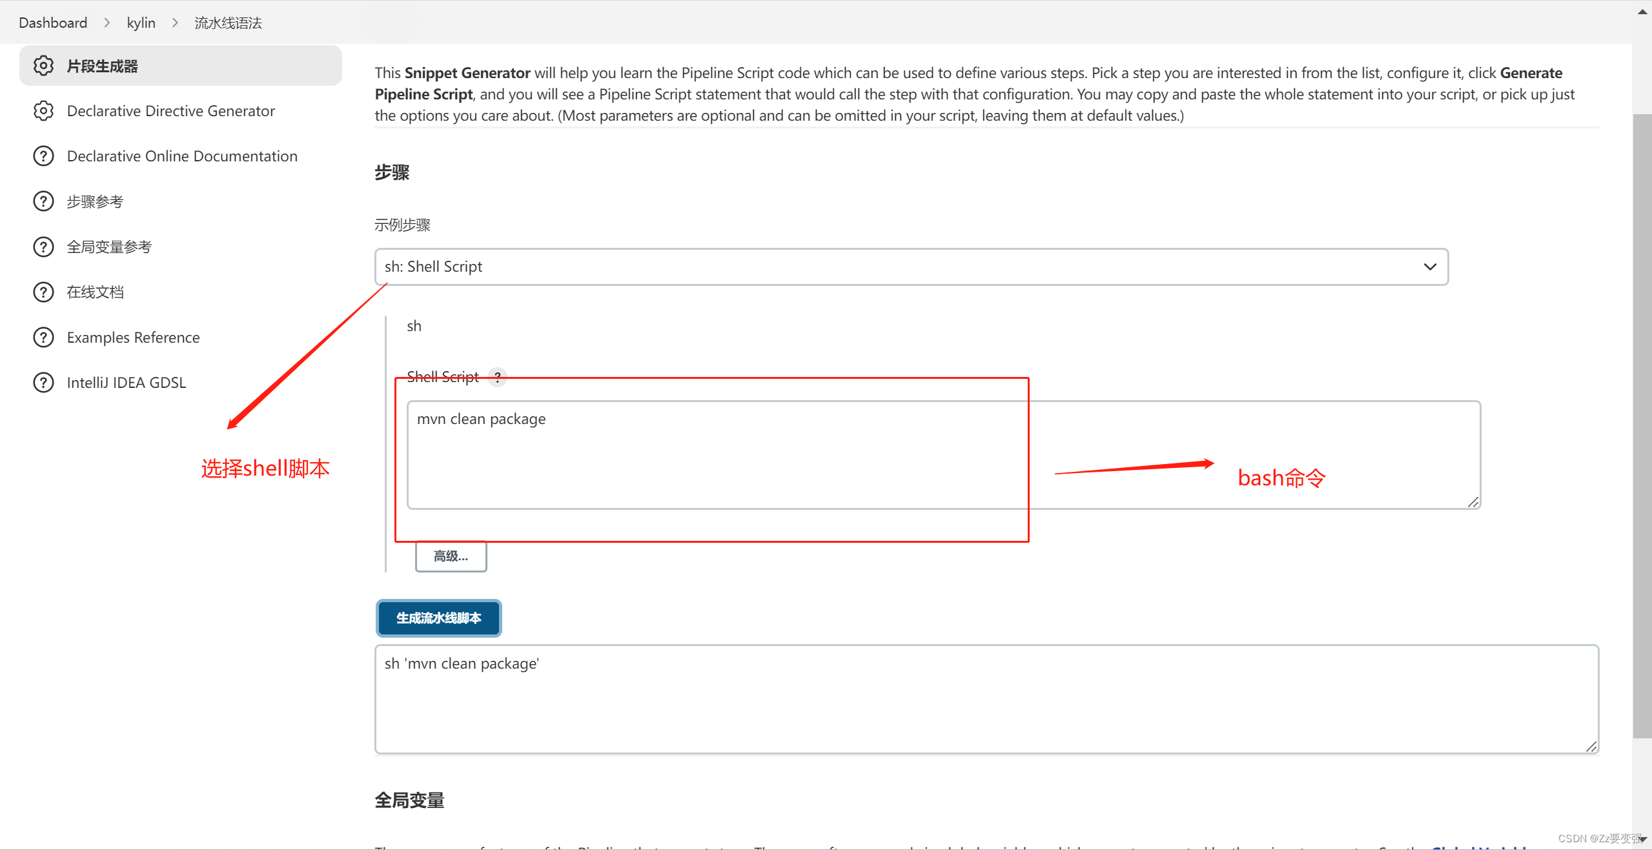Screen dimensions: 1652x850
Task: Navigate to Dashboard via breadcrumb
Action: (53, 22)
